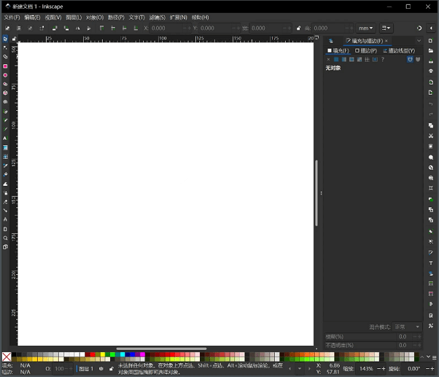Switch to the 描边线型(Y) tab
Viewport: 439px width, 377px height.
click(398, 51)
